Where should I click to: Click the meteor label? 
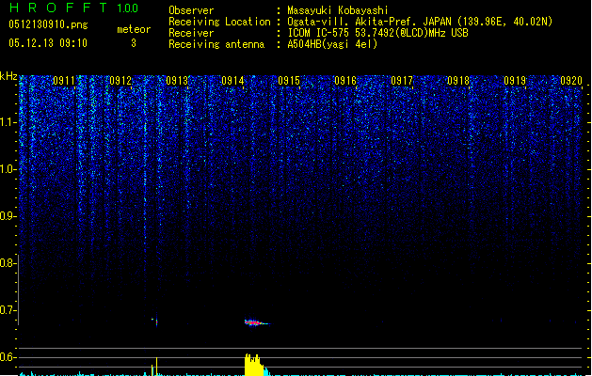[134, 29]
